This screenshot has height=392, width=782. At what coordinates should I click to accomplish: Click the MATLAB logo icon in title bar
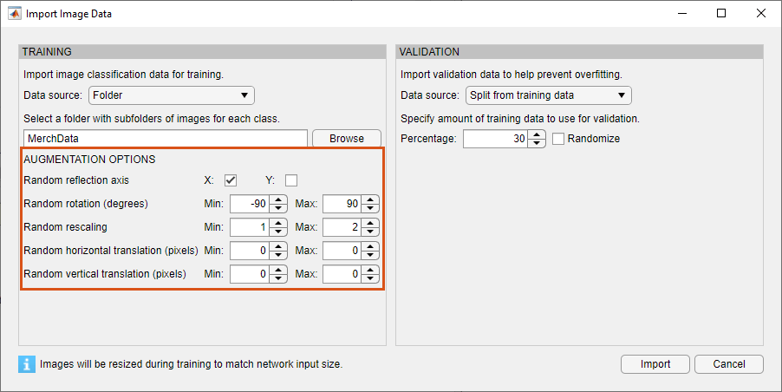(x=15, y=14)
